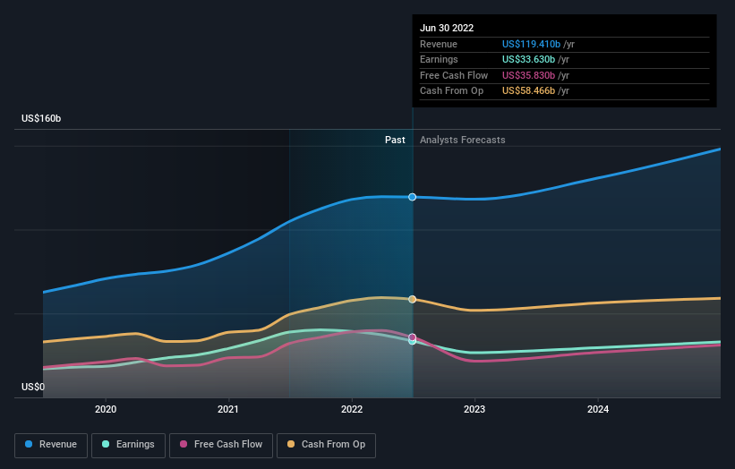Click the 2020 x-axis label

coord(106,410)
